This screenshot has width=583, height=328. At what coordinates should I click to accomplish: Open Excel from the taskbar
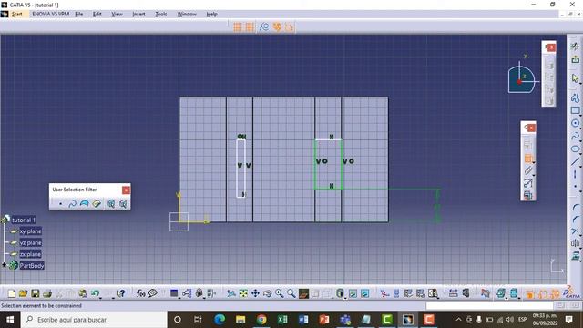pos(282,320)
